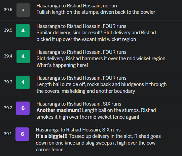Click the purple 6 badge for ball 39.2
This screenshot has height=156, width=182.
coord(23,108)
